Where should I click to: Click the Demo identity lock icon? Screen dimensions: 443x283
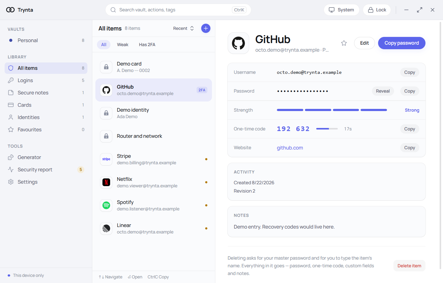pos(106,113)
